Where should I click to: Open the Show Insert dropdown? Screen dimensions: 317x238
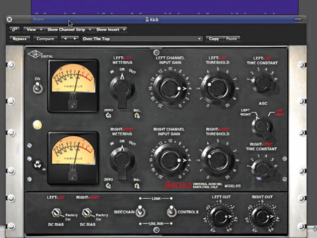110,30
